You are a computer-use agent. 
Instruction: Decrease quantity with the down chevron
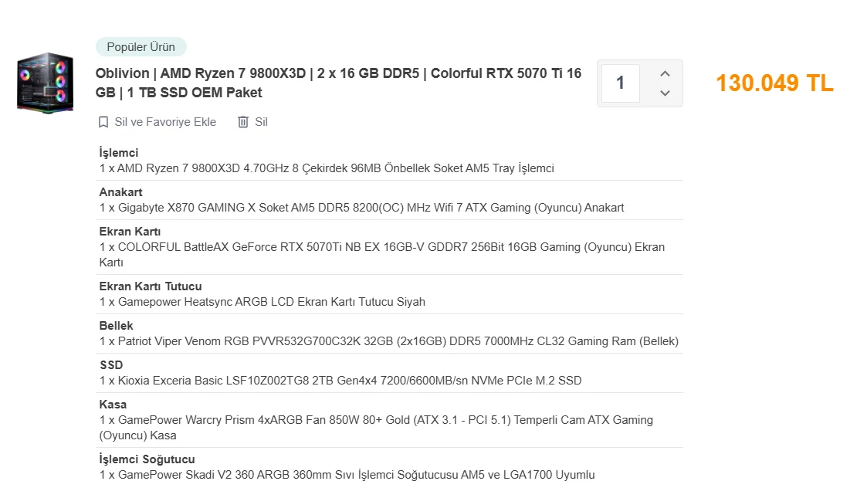(665, 93)
